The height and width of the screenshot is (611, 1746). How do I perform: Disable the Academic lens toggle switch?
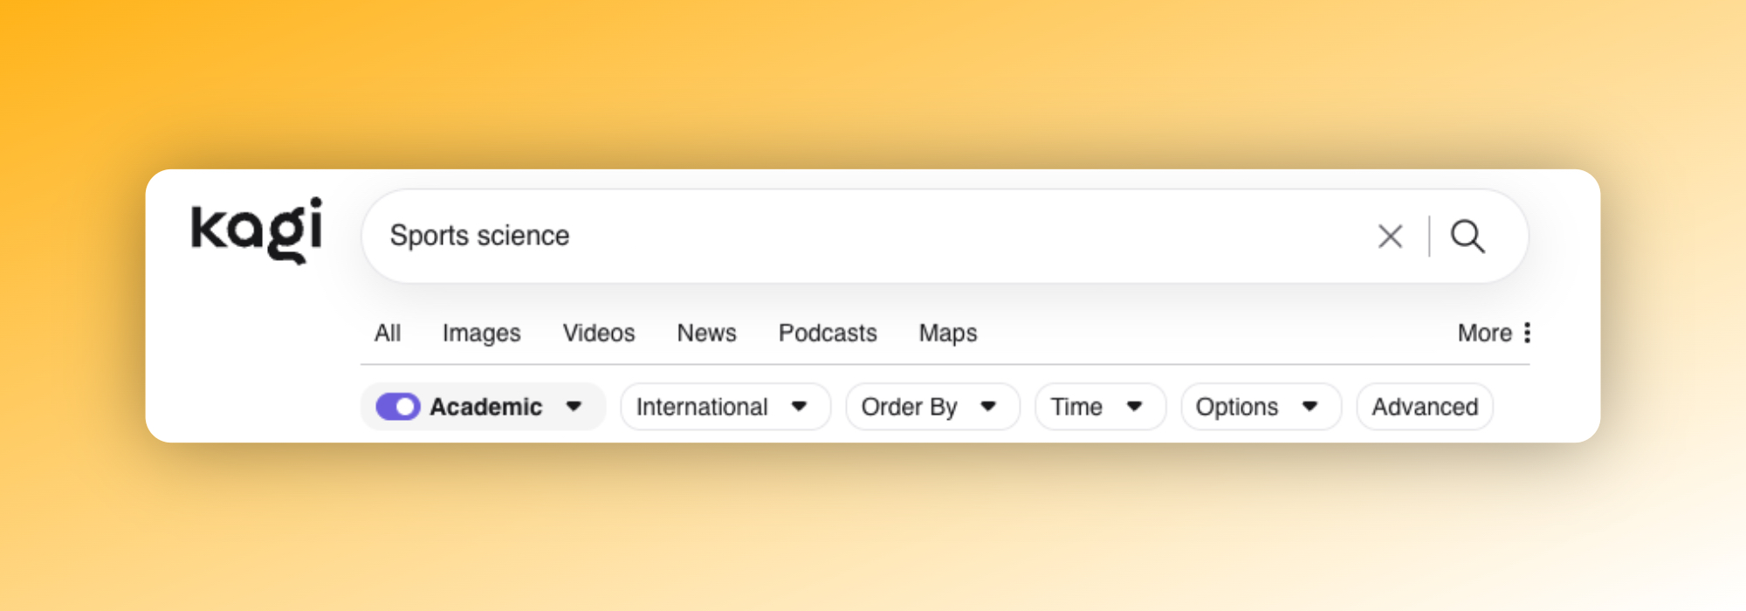[x=398, y=407]
